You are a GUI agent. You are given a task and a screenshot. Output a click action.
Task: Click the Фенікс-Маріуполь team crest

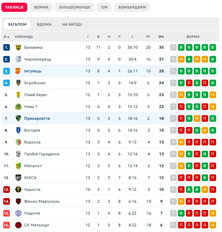point(18,201)
